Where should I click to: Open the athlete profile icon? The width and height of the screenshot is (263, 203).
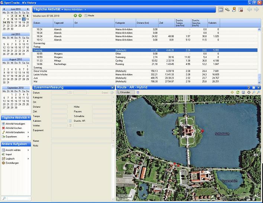pyautogui.click(x=234, y=9)
